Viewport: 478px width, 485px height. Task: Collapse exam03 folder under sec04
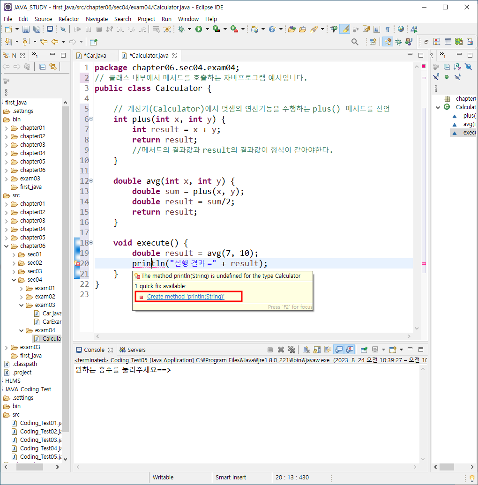pos(22,305)
